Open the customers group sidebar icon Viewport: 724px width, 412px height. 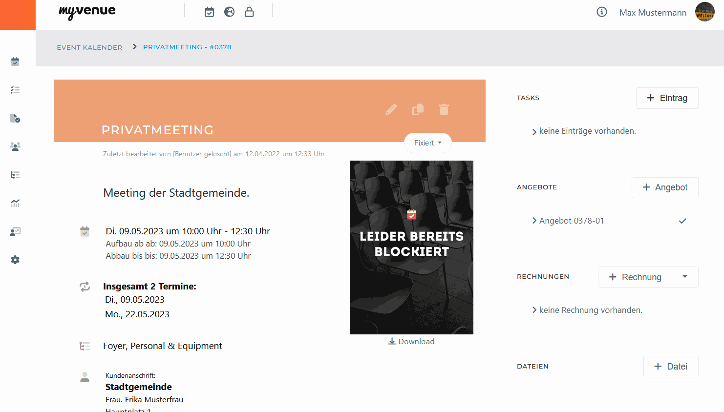pos(15,146)
